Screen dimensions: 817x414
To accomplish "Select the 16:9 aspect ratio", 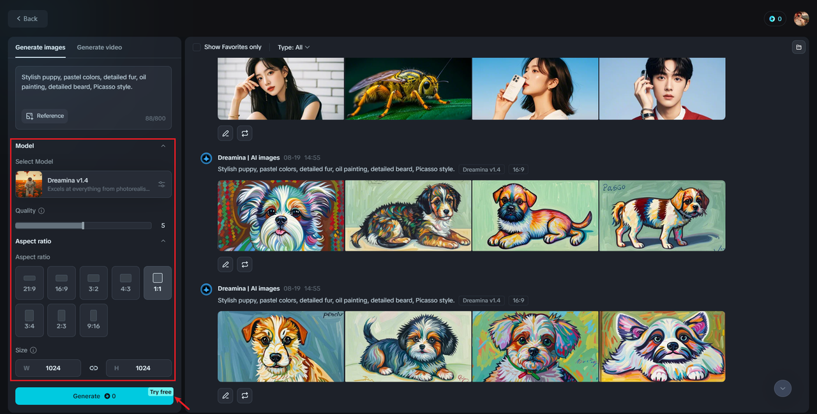I will point(61,283).
